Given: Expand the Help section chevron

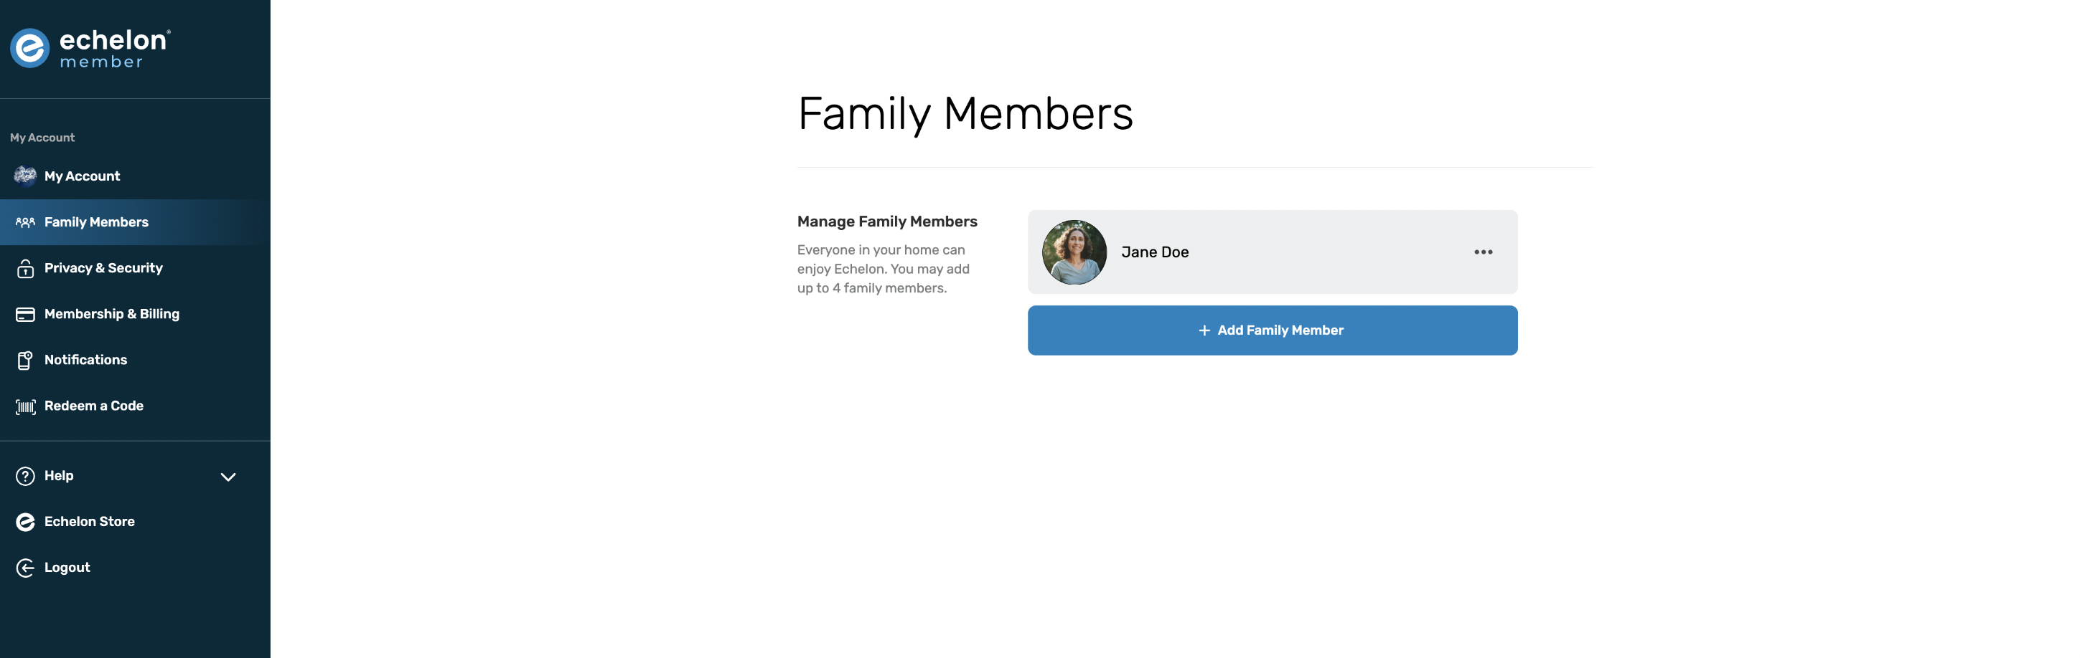Looking at the screenshot, I should pyautogui.click(x=228, y=477).
